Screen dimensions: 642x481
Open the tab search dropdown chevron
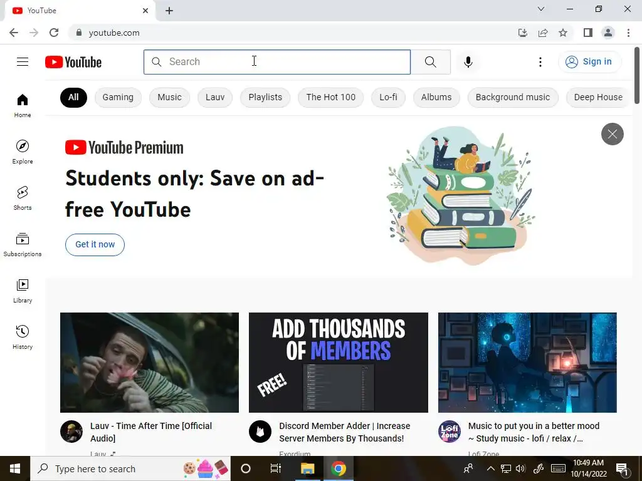pyautogui.click(x=541, y=9)
